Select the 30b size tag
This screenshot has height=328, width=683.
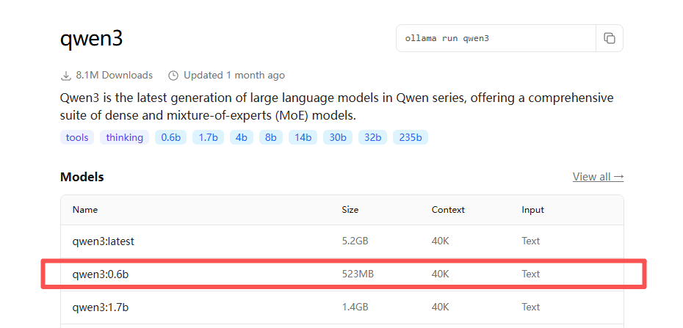coord(338,137)
